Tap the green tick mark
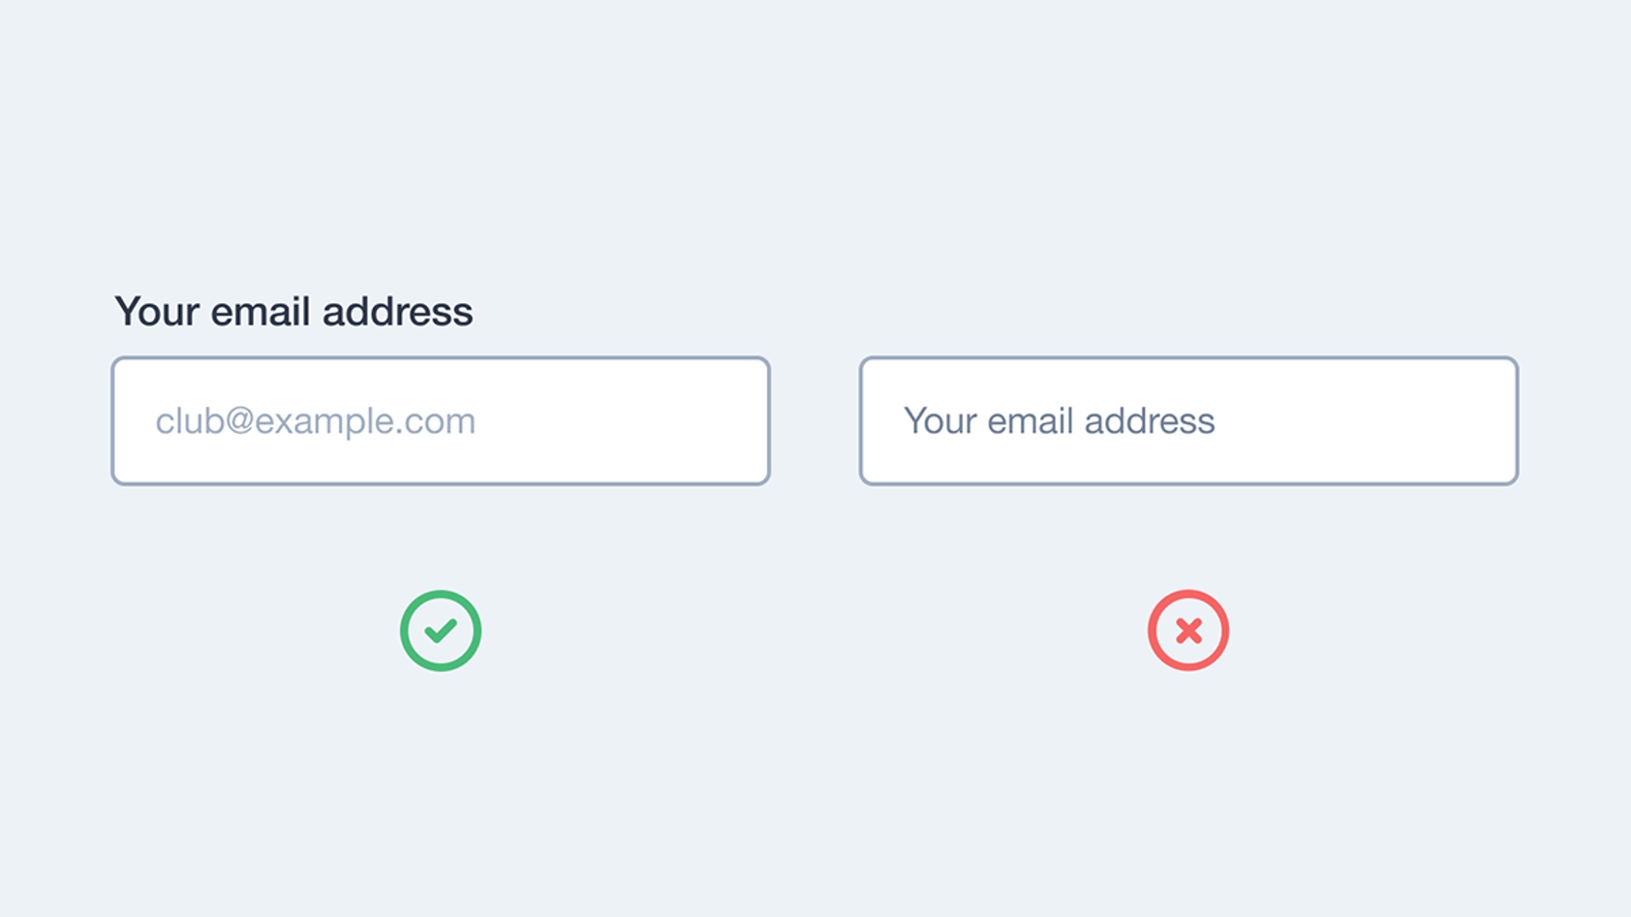This screenshot has height=917, width=1631. click(x=441, y=630)
